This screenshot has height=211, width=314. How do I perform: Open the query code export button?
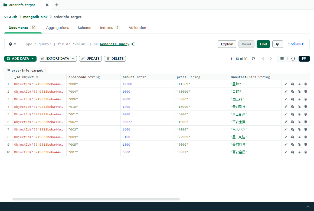(x=277, y=44)
